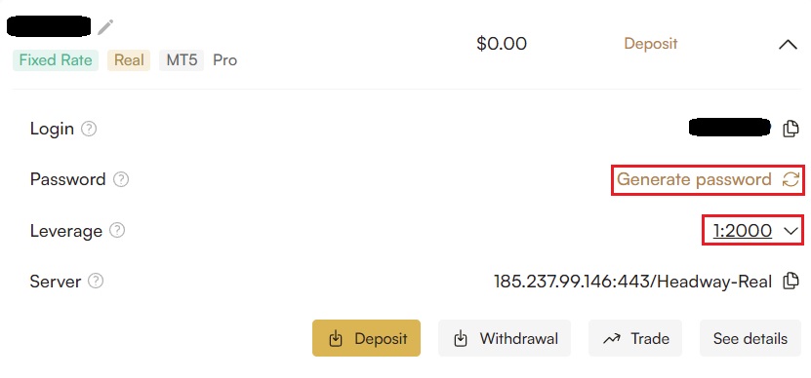Click the Deposit link beside the balance
This screenshot has width=811, height=378.
coord(651,44)
